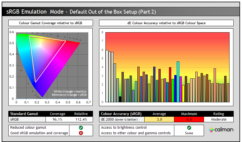Image resolution: width=242 pixels, height=142 pixels.
Task: Click the Some cell for colour and gamma controls
Action: click(x=189, y=133)
